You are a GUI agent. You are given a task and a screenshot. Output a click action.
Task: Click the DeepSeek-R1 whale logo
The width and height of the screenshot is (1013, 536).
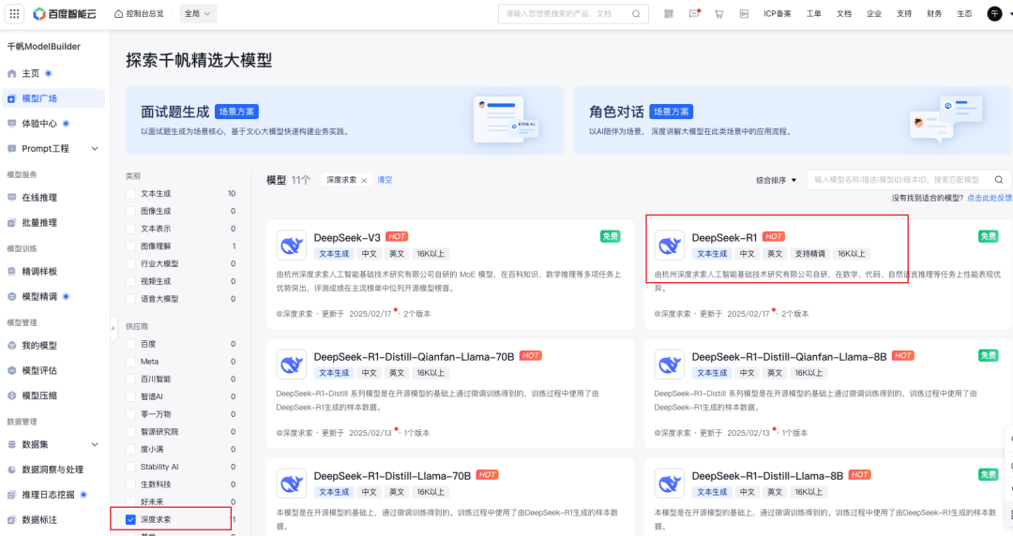(670, 246)
